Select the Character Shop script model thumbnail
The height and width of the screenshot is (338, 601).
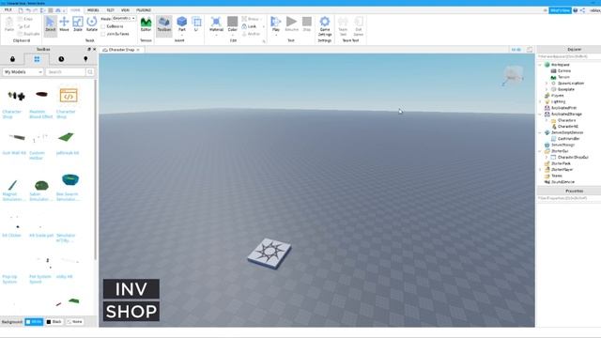coord(69,96)
